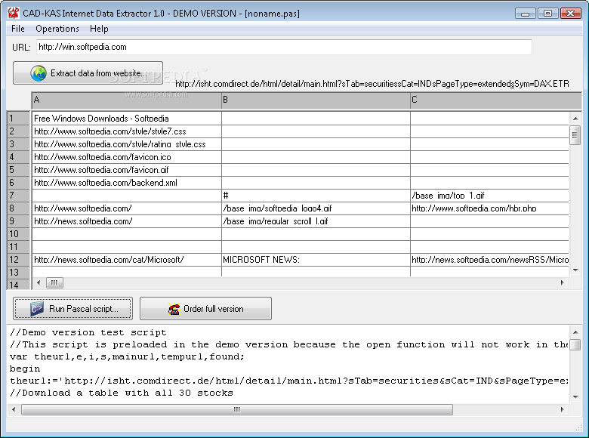Viewport: 589px width, 438px height.
Task: Click cell containing rating_style.css URL
Action: point(127,144)
